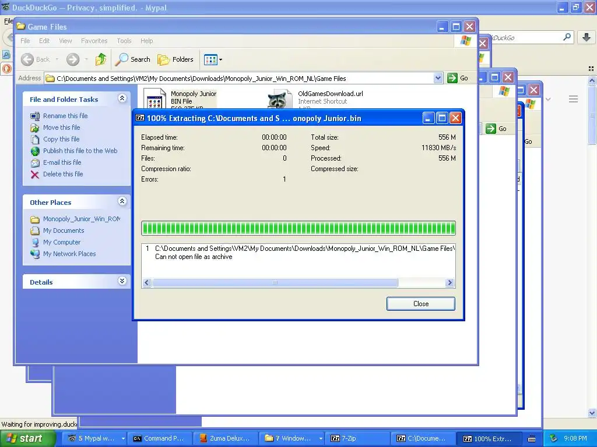Open the File menu in Game Files

pos(25,41)
